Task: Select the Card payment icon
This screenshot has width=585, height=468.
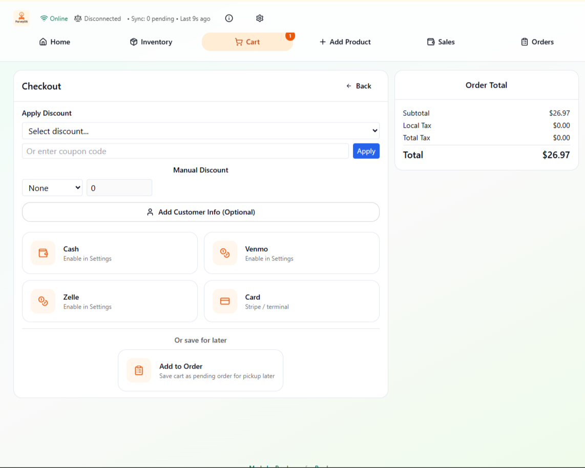Action: point(225,301)
